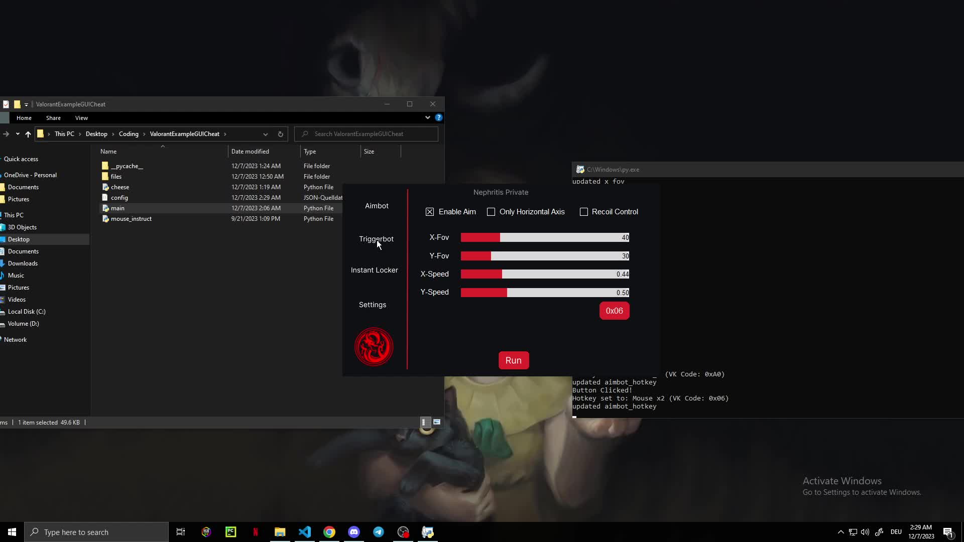964x542 pixels.
Task: Launch OBS Studio from the taskbar
Action: click(403, 531)
